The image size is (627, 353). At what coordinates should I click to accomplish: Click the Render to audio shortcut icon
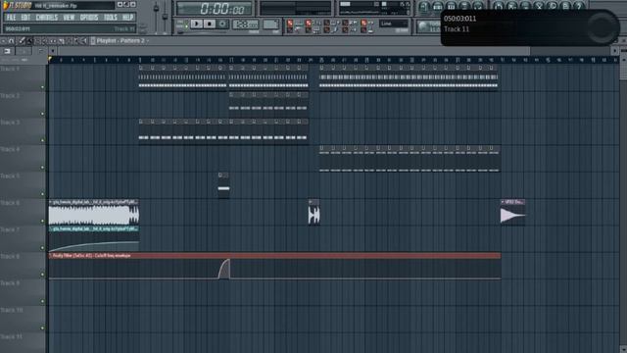pos(525,7)
